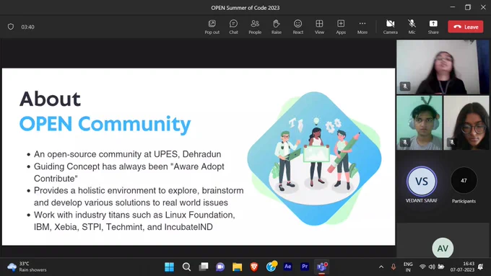Turn on the Camera
491x276 pixels.
coord(390,27)
